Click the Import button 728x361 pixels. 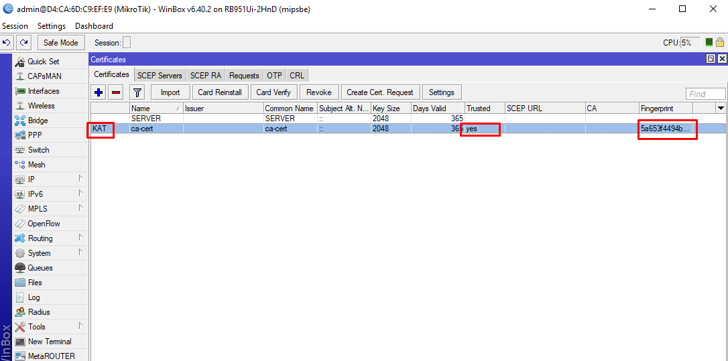170,92
